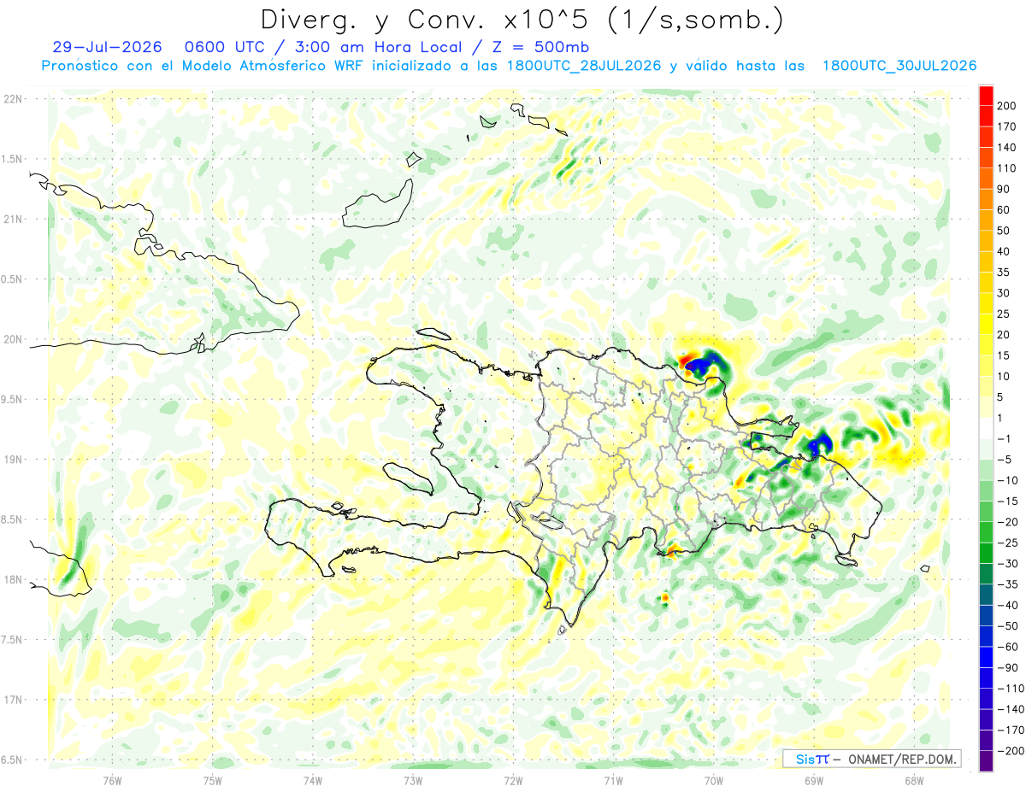The image size is (1026, 792).
Task: Click the '9.5N' latitude label
Action: (12, 399)
